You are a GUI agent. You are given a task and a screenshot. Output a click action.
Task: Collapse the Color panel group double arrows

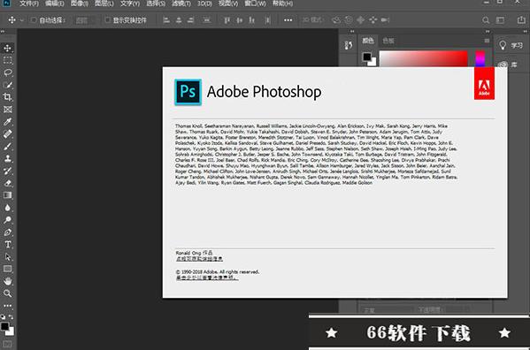(x=488, y=32)
